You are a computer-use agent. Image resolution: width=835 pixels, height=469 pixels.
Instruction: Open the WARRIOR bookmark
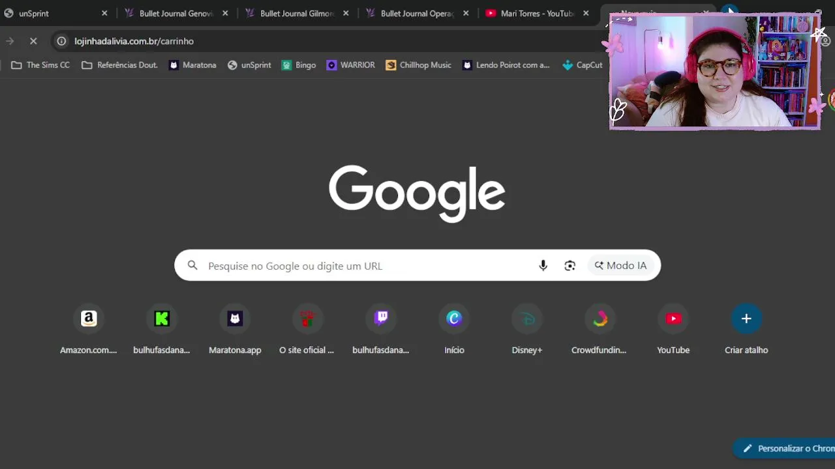351,65
